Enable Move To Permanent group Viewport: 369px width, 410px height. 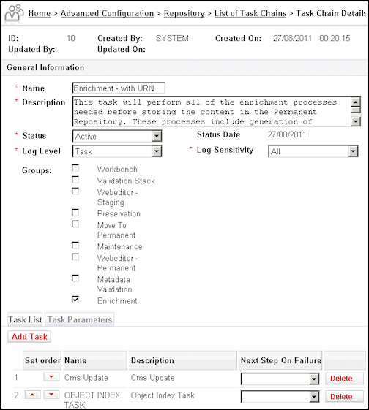coord(75,224)
